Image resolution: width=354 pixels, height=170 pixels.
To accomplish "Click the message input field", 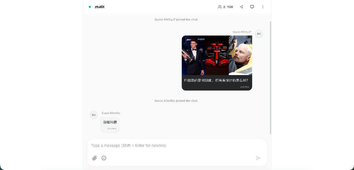I will pyautogui.click(x=177, y=145).
